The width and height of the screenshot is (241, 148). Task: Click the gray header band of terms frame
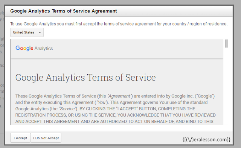(117, 49)
